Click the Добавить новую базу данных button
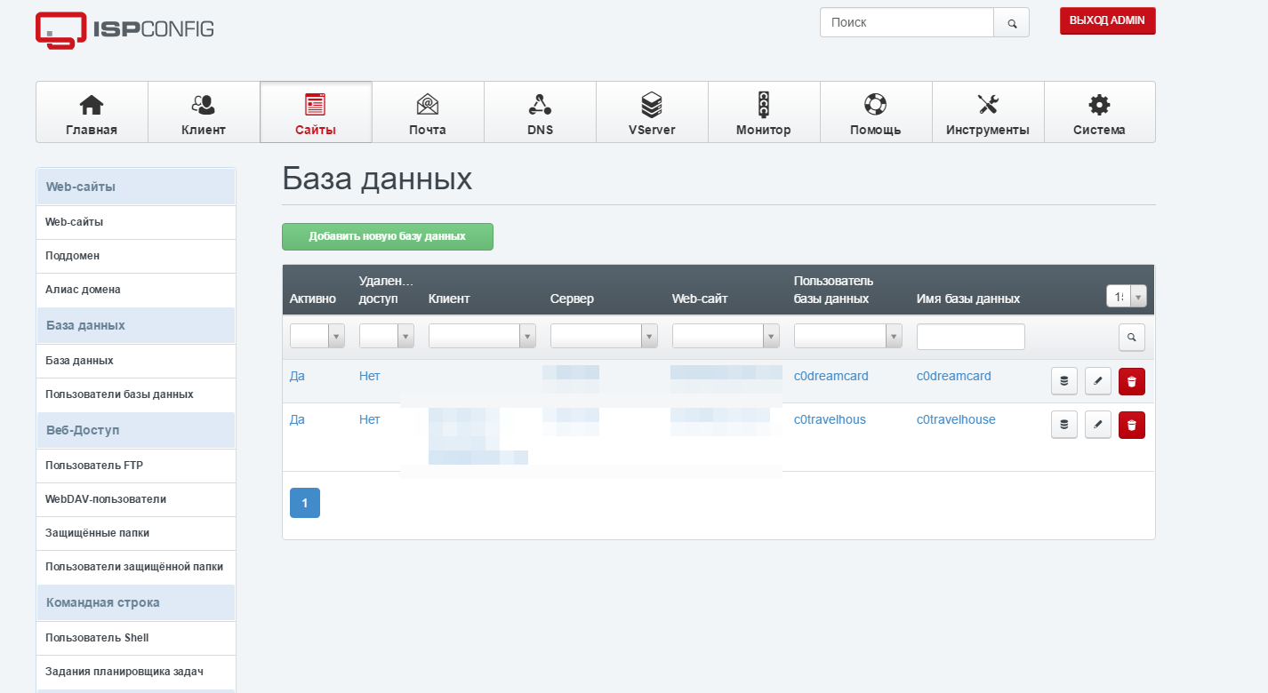 coord(388,237)
